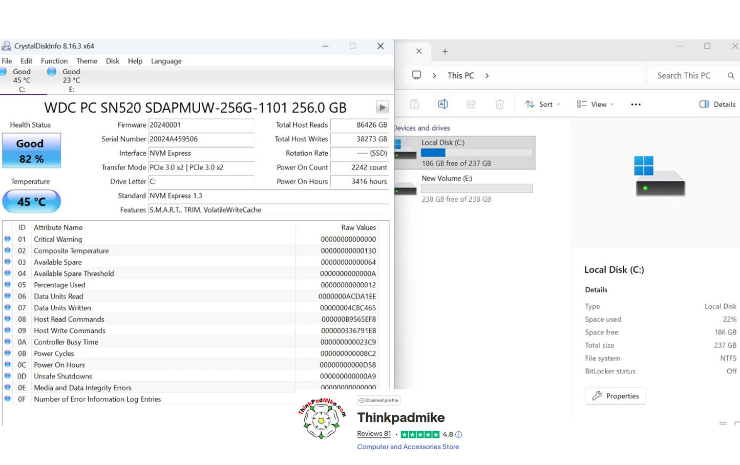
Task: Toggle the Details pane button
Action: [x=717, y=104]
